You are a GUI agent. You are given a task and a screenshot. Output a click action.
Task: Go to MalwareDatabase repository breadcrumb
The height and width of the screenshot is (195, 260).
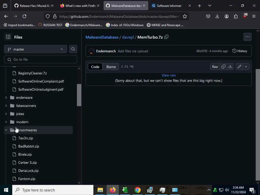tap(102, 37)
